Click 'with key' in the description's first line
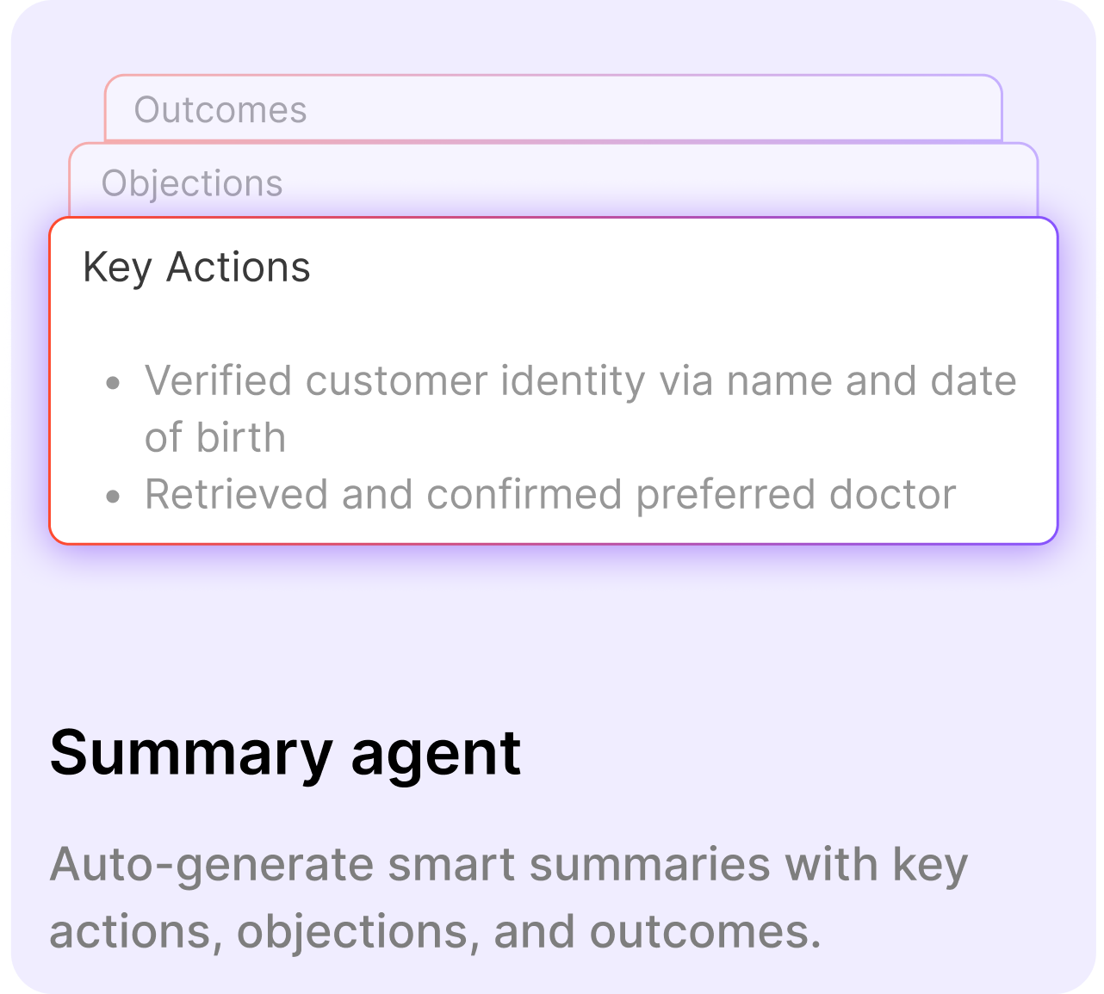This screenshot has height=994, width=1104. pyautogui.click(x=877, y=866)
